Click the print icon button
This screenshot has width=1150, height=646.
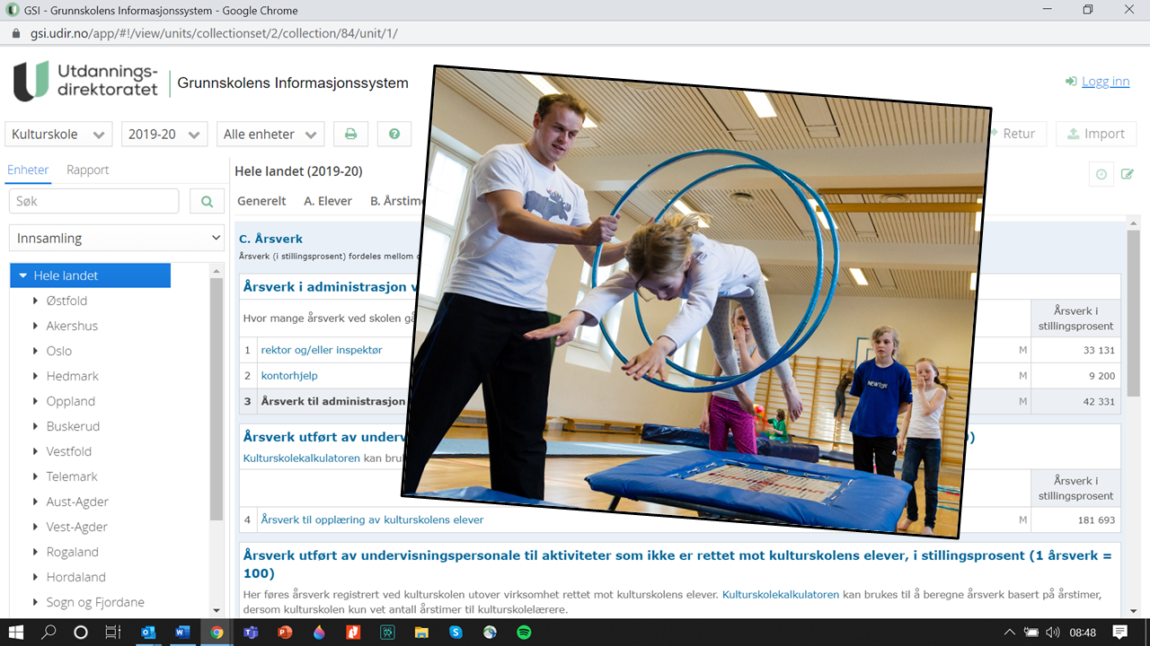[350, 135]
